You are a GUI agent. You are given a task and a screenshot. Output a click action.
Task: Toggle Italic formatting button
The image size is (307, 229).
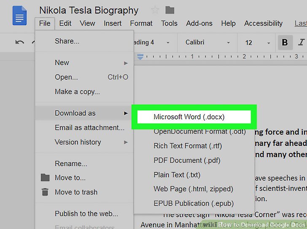tap(302, 42)
